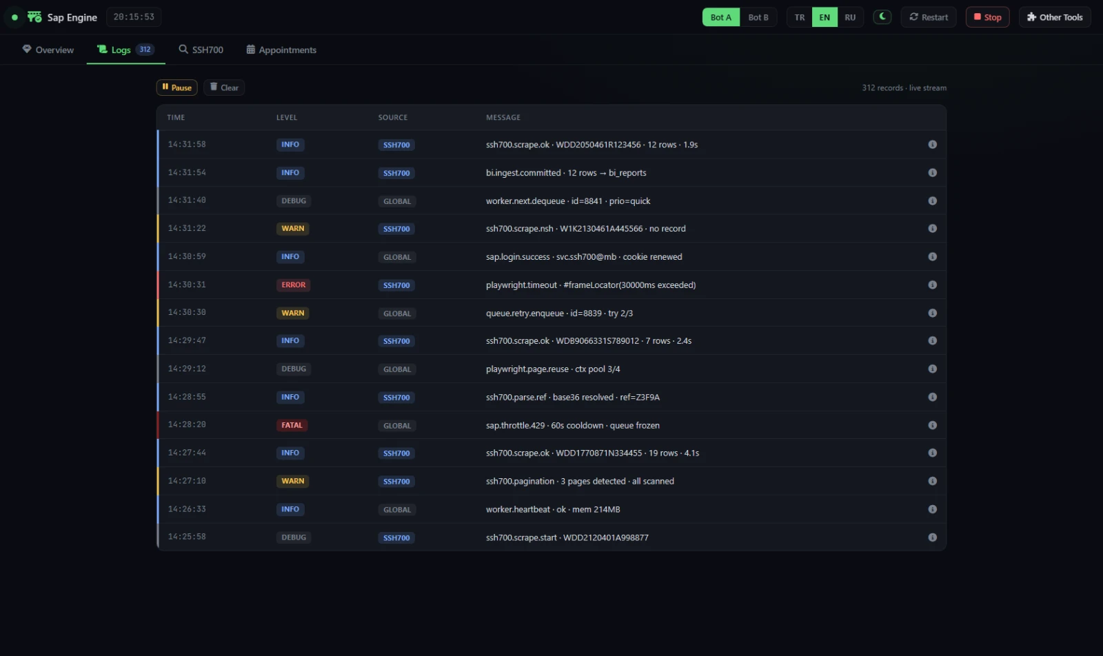This screenshot has width=1103, height=656.
Task: Click message 'sap.throttle.429 · 60s cooldown · queue frozen'
Action: (572, 426)
